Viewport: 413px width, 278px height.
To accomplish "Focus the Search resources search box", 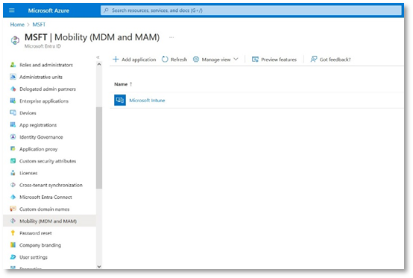I will click(x=251, y=10).
